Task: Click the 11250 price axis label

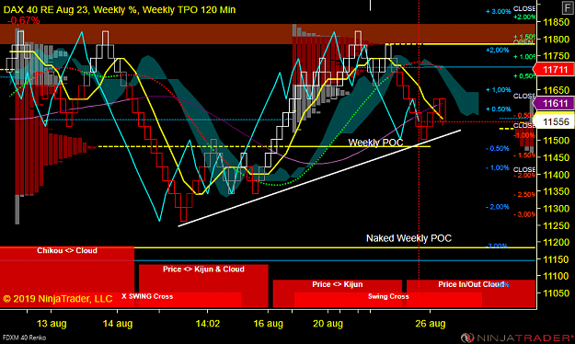Action: pyautogui.click(x=556, y=225)
